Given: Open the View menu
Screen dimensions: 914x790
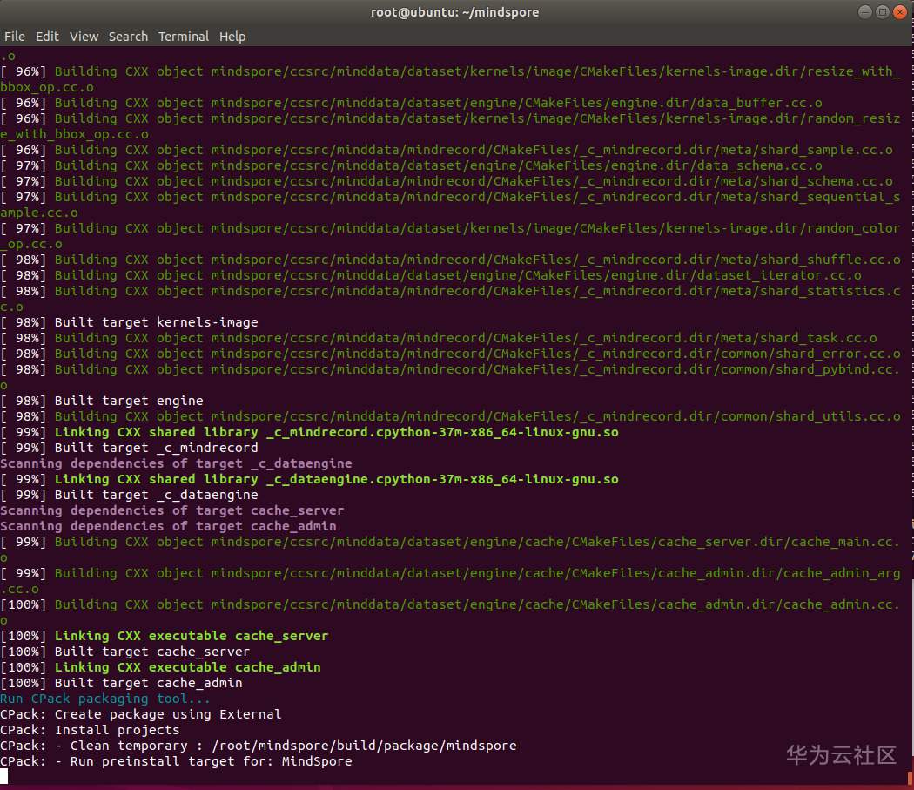Looking at the screenshot, I should pos(84,37).
